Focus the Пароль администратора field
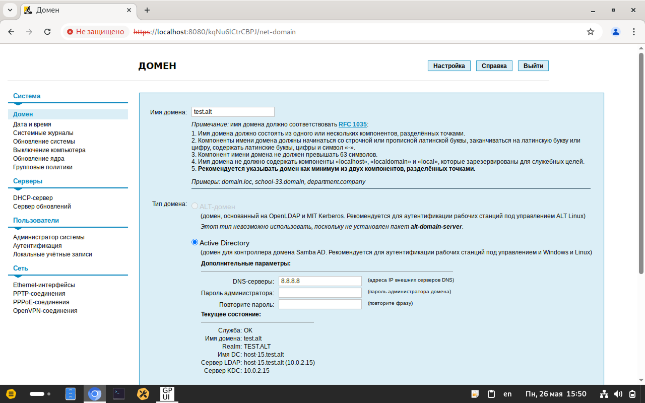The width and height of the screenshot is (645, 403). point(320,293)
